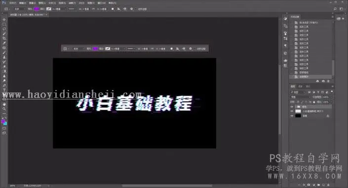Select the Gradient tool
Image resolution: width=348 pixels, height=188 pixels.
click(x=4, y=71)
